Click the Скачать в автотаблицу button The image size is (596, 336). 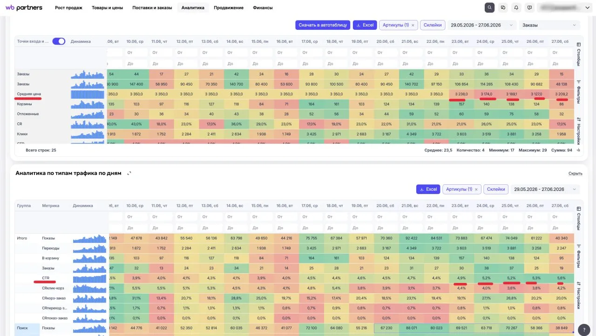pos(322,25)
